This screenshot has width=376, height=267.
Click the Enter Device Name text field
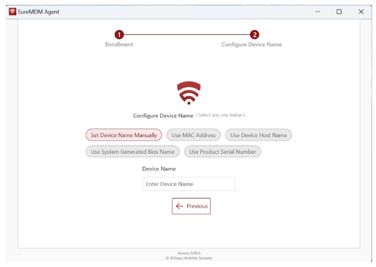click(189, 184)
